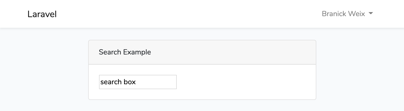
Task: Place the cursor in the search field
Action: pyautogui.click(x=138, y=82)
